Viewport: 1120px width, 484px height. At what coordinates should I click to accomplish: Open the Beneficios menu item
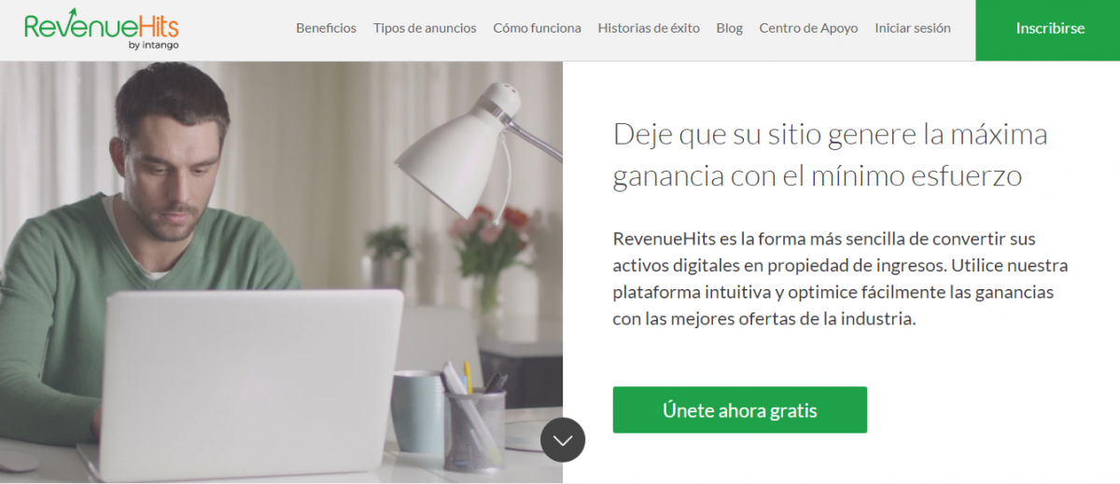(x=326, y=28)
